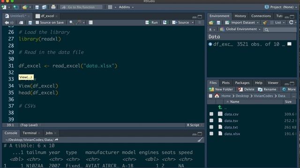Open the console working directory arrow icon
The width and height of the screenshot is (300, 168).
click(56, 140)
